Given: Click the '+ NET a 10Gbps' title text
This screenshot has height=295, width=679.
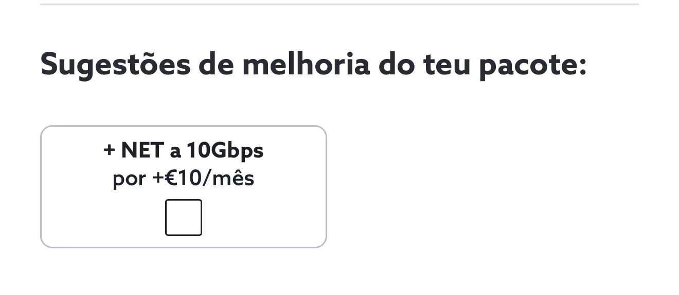Looking at the screenshot, I should 184,150.
